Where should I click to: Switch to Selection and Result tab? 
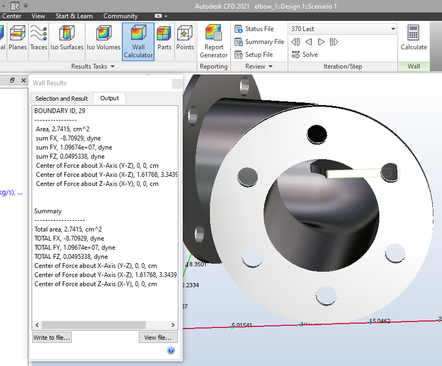pyautogui.click(x=62, y=99)
